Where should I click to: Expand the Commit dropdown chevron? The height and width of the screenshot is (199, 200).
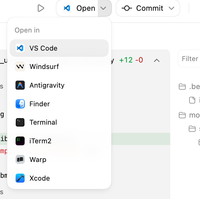(x=171, y=8)
